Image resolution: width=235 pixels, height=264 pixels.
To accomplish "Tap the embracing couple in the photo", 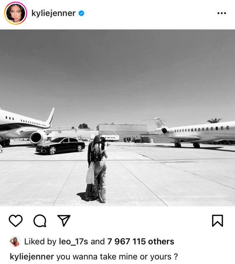I will point(97,169).
